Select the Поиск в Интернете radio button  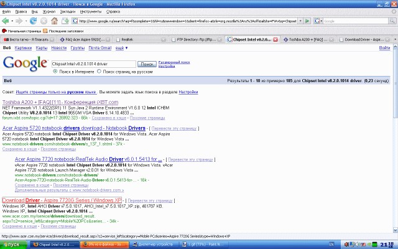coord(55,72)
